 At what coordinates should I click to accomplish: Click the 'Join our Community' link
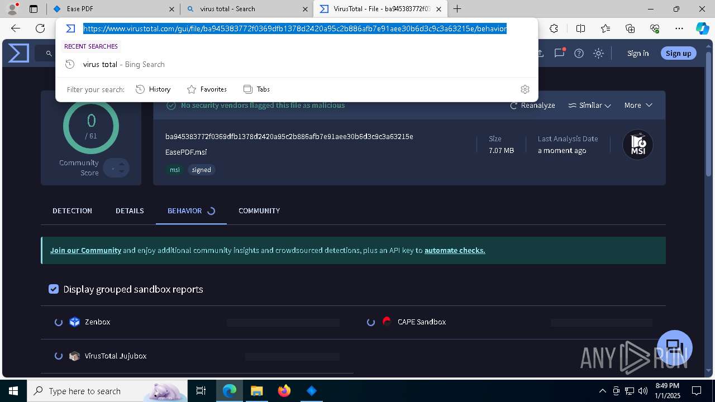click(85, 250)
